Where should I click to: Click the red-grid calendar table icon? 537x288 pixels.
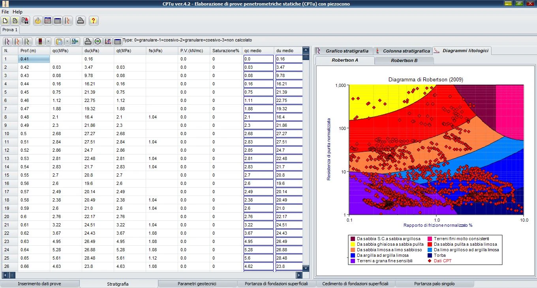(x=48, y=21)
